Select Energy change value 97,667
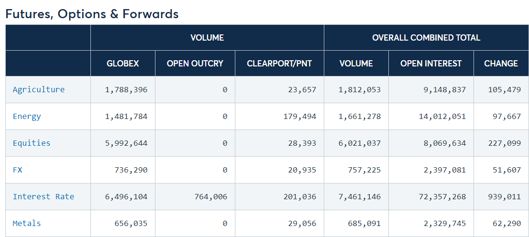The height and width of the screenshot is (237, 529). point(507,116)
